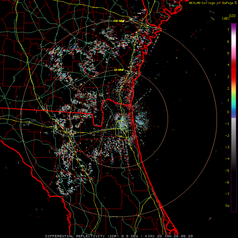This screenshot has width=238, height=238.
Task: Click the -4 tick label on scale
Action: [x=227, y=159]
